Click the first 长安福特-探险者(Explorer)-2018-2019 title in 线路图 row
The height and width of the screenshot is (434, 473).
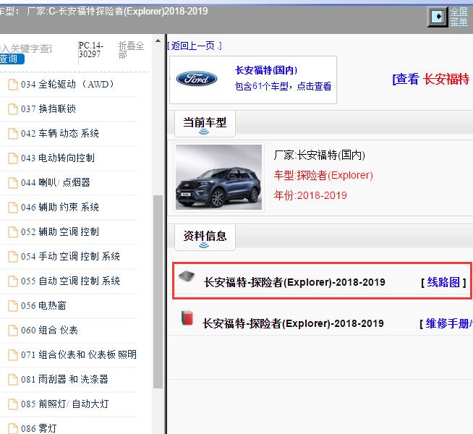click(x=294, y=282)
